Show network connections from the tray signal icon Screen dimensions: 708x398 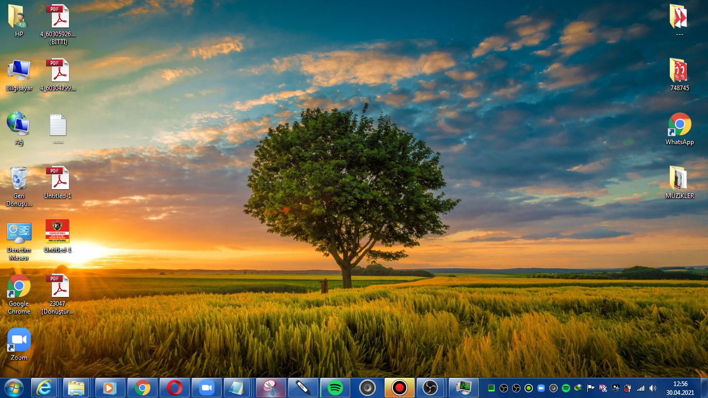[641, 388]
